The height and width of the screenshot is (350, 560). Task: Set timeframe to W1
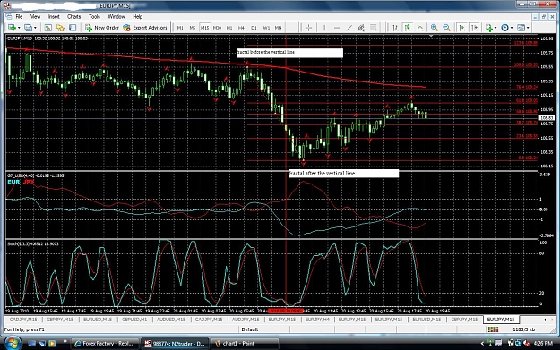266,28
